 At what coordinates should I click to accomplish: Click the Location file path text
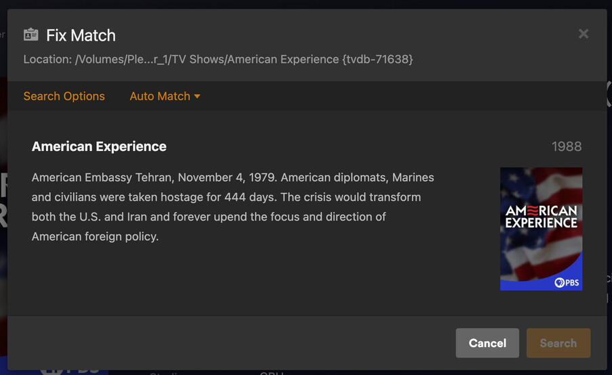coord(218,59)
